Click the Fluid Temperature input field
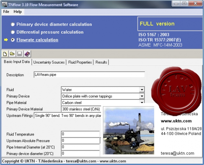The width and height of the screenshot is (204, 165). [x=81, y=134]
